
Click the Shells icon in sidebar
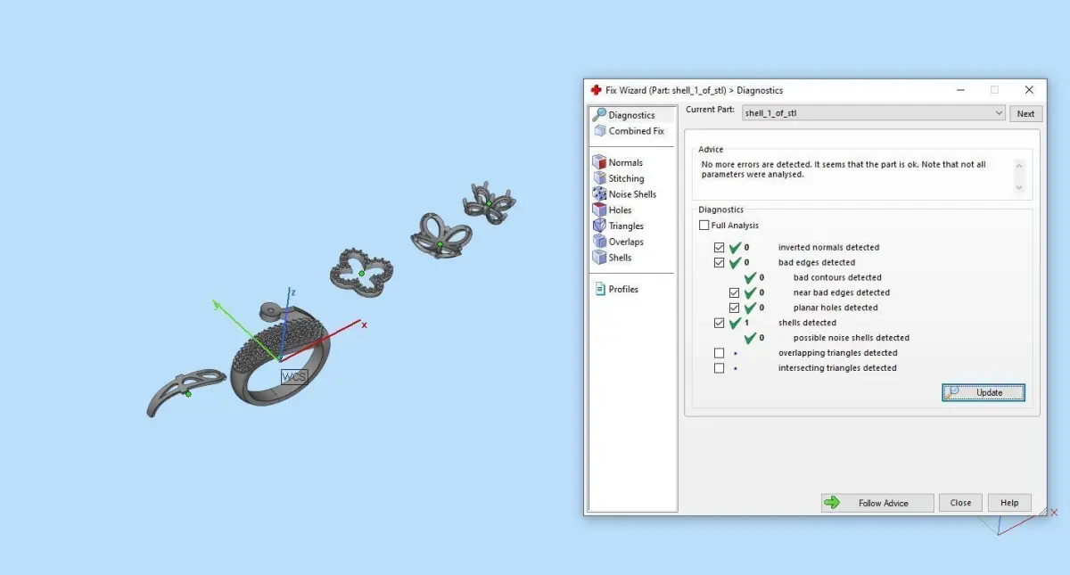(x=599, y=258)
